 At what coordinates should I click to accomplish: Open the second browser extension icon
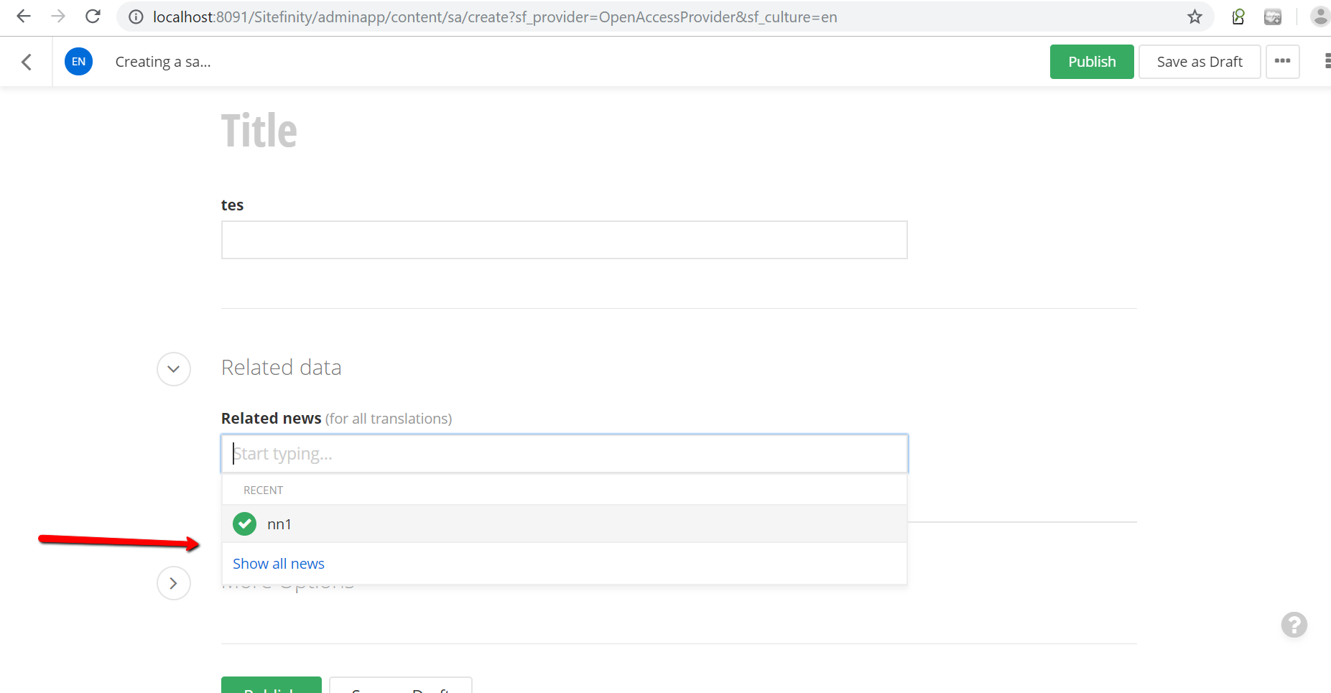click(x=1273, y=16)
